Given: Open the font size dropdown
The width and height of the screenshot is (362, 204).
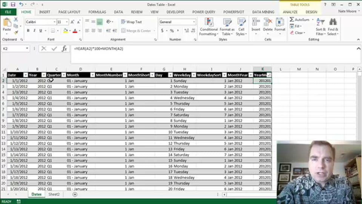Looking at the screenshot, I should tap(67, 22).
